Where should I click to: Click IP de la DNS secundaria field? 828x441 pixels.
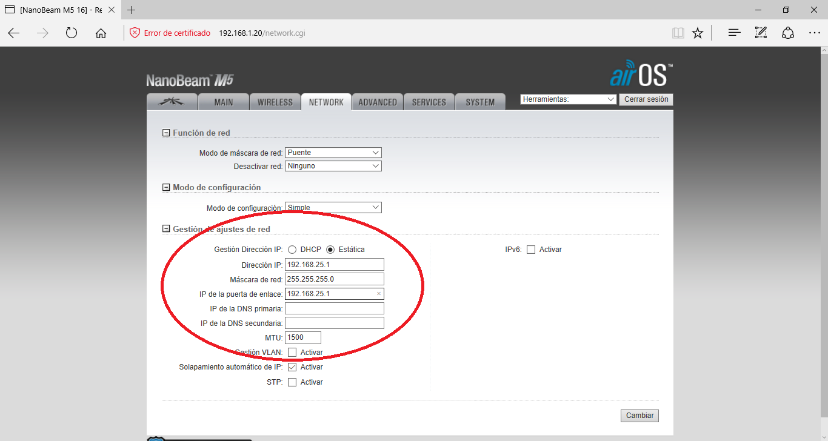[335, 323]
